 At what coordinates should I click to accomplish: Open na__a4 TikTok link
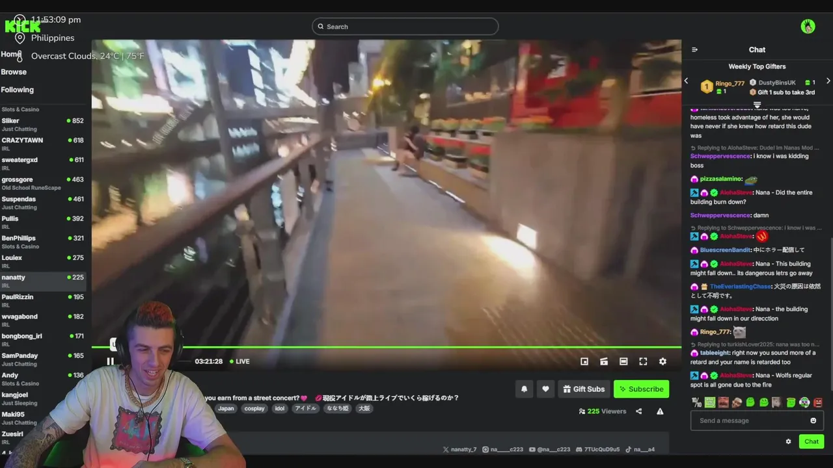640,449
